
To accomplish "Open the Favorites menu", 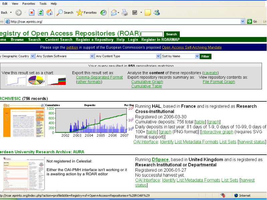I will 29,4.
